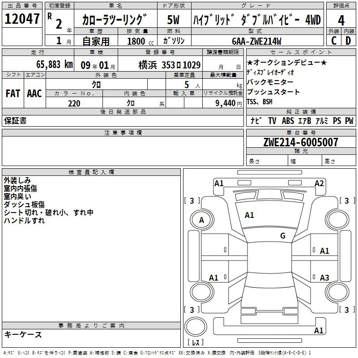The image size is (358, 358).
Task: Click the lot number 12047
Action: coord(22,19)
